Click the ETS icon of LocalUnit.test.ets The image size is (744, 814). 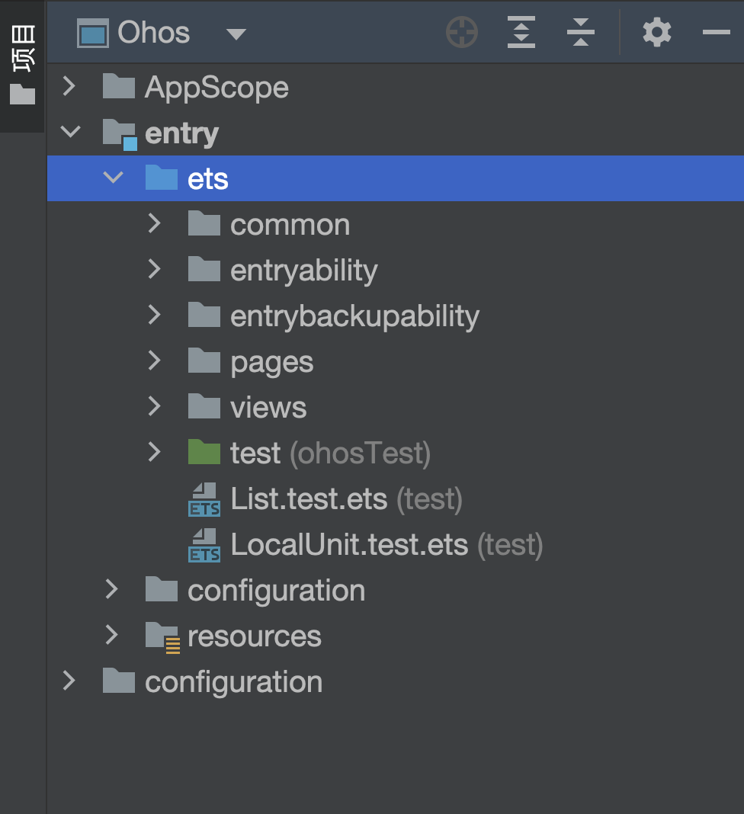coord(204,545)
